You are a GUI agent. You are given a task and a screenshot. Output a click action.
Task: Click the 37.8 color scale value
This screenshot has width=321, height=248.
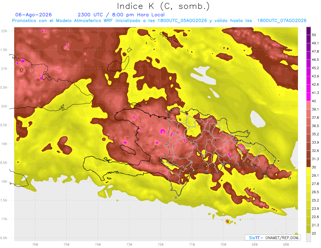315,117
